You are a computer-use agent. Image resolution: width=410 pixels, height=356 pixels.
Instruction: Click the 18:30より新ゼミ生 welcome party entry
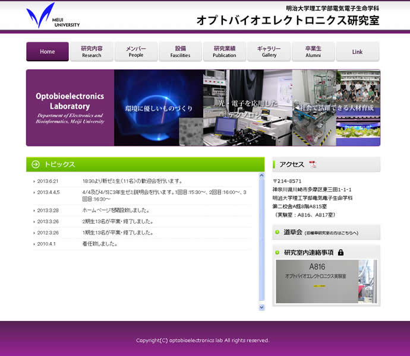(x=133, y=181)
